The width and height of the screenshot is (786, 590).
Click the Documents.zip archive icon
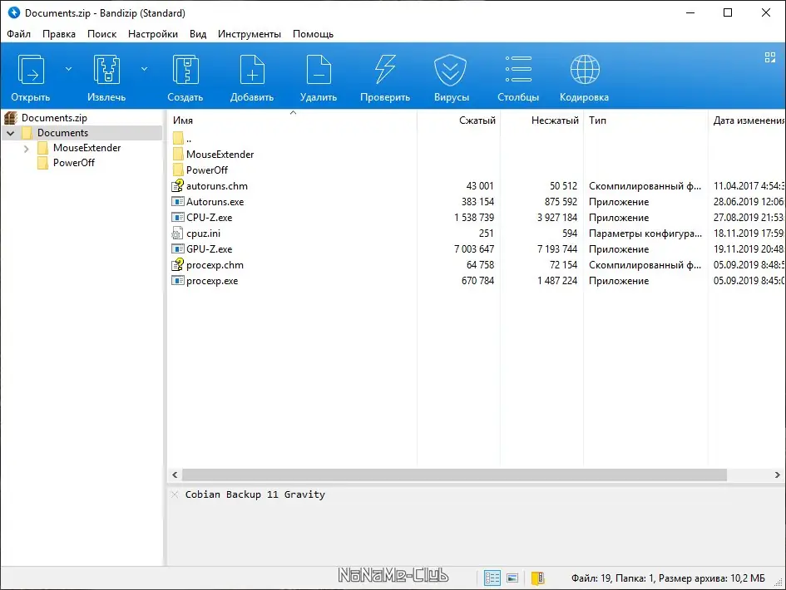[11, 118]
